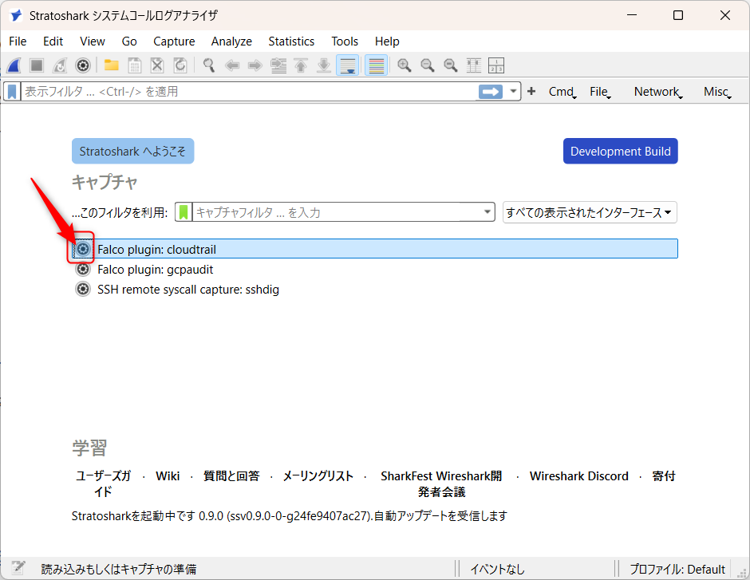Open the Cmd filter button menu
Viewport: 750px width, 580px height.
[x=562, y=91]
